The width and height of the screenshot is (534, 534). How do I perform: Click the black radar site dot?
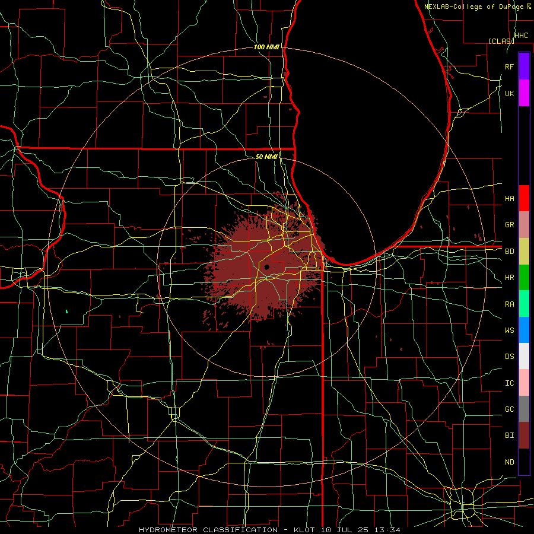(266, 267)
